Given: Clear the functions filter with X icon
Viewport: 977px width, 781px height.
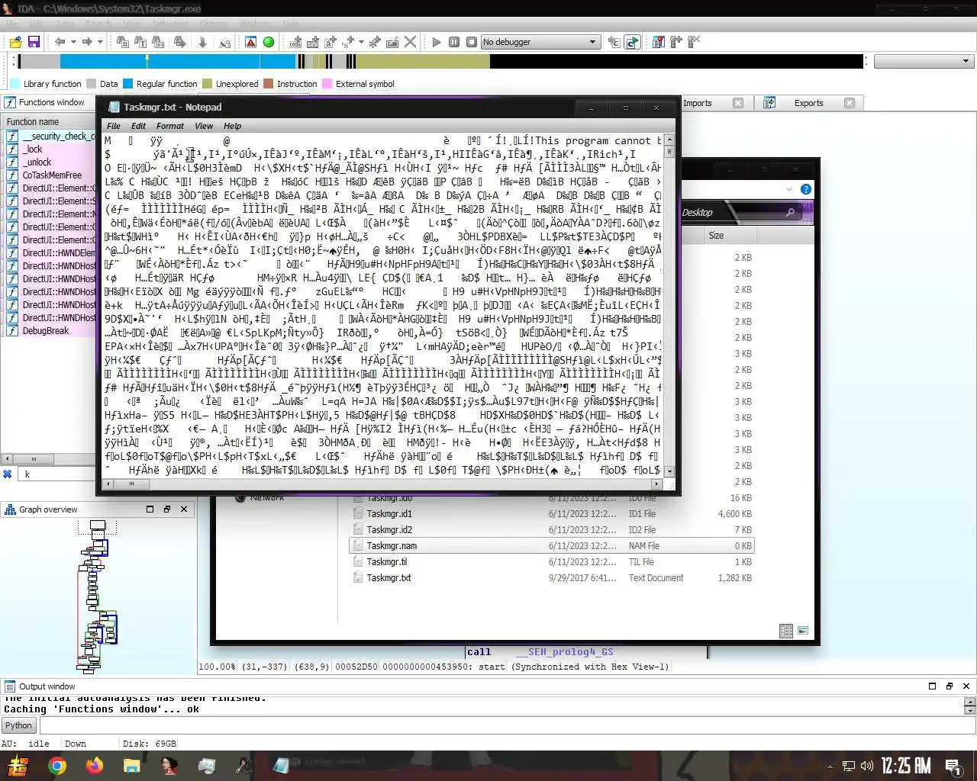Looking at the screenshot, I should pos(8,474).
